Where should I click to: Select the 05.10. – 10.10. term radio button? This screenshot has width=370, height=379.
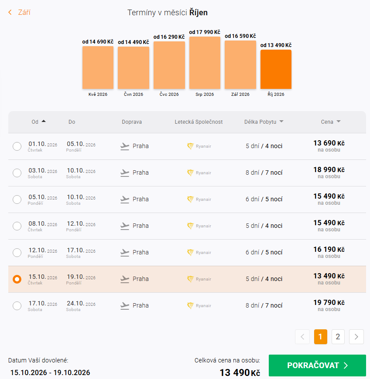(17, 200)
